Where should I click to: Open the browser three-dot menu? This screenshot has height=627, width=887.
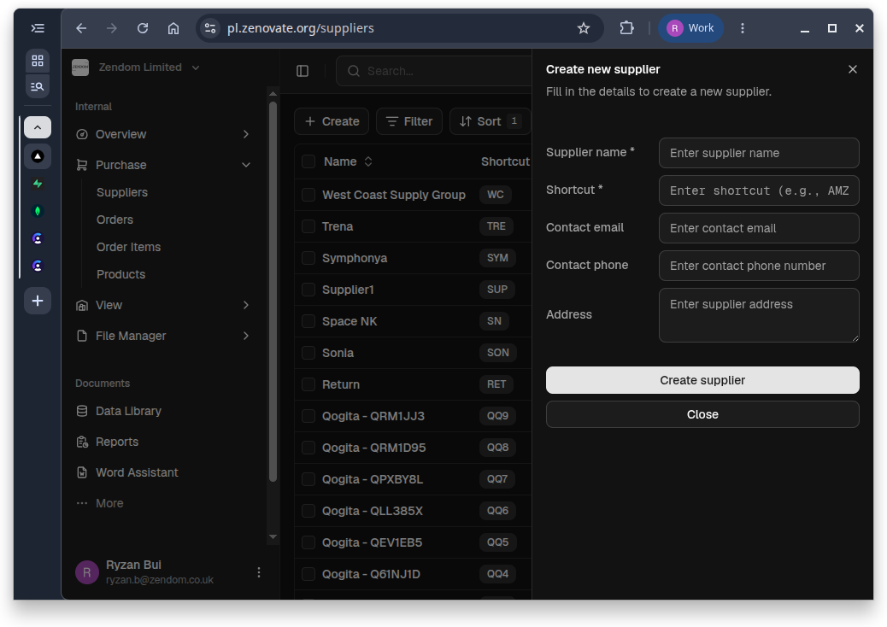point(743,28)
